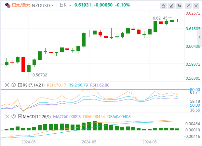Click the RSI2:66.79 value
The width and height of the screenshot is (202, 146).
coord(78,85)
